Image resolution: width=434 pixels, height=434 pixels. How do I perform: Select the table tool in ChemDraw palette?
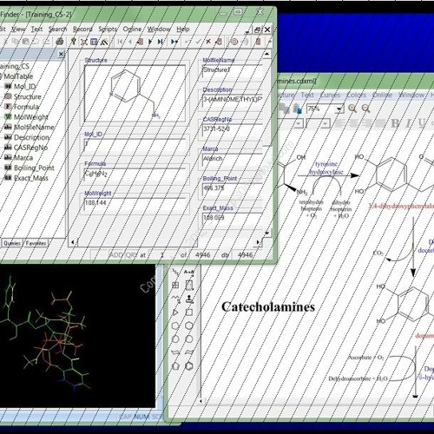tap(175, 286)
